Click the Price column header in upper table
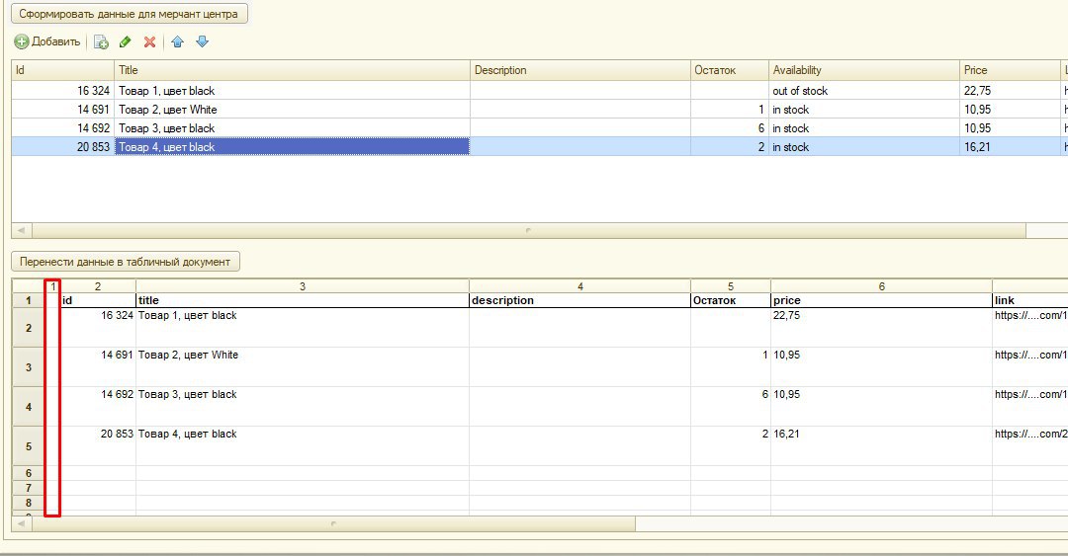 pos(1010,70)
